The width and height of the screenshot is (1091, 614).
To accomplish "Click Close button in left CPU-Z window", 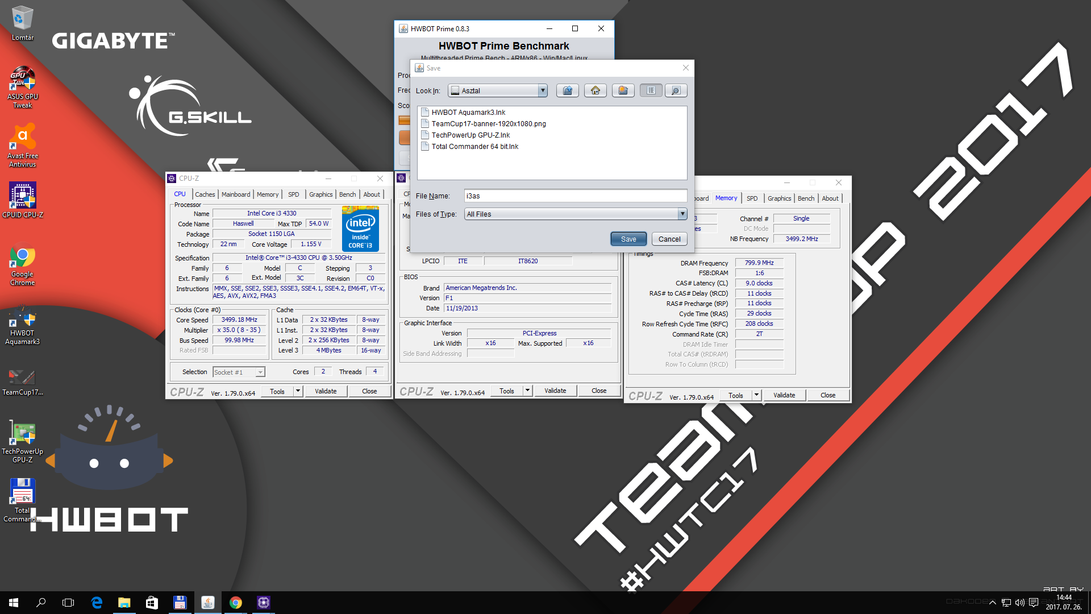I will (369, 391).
